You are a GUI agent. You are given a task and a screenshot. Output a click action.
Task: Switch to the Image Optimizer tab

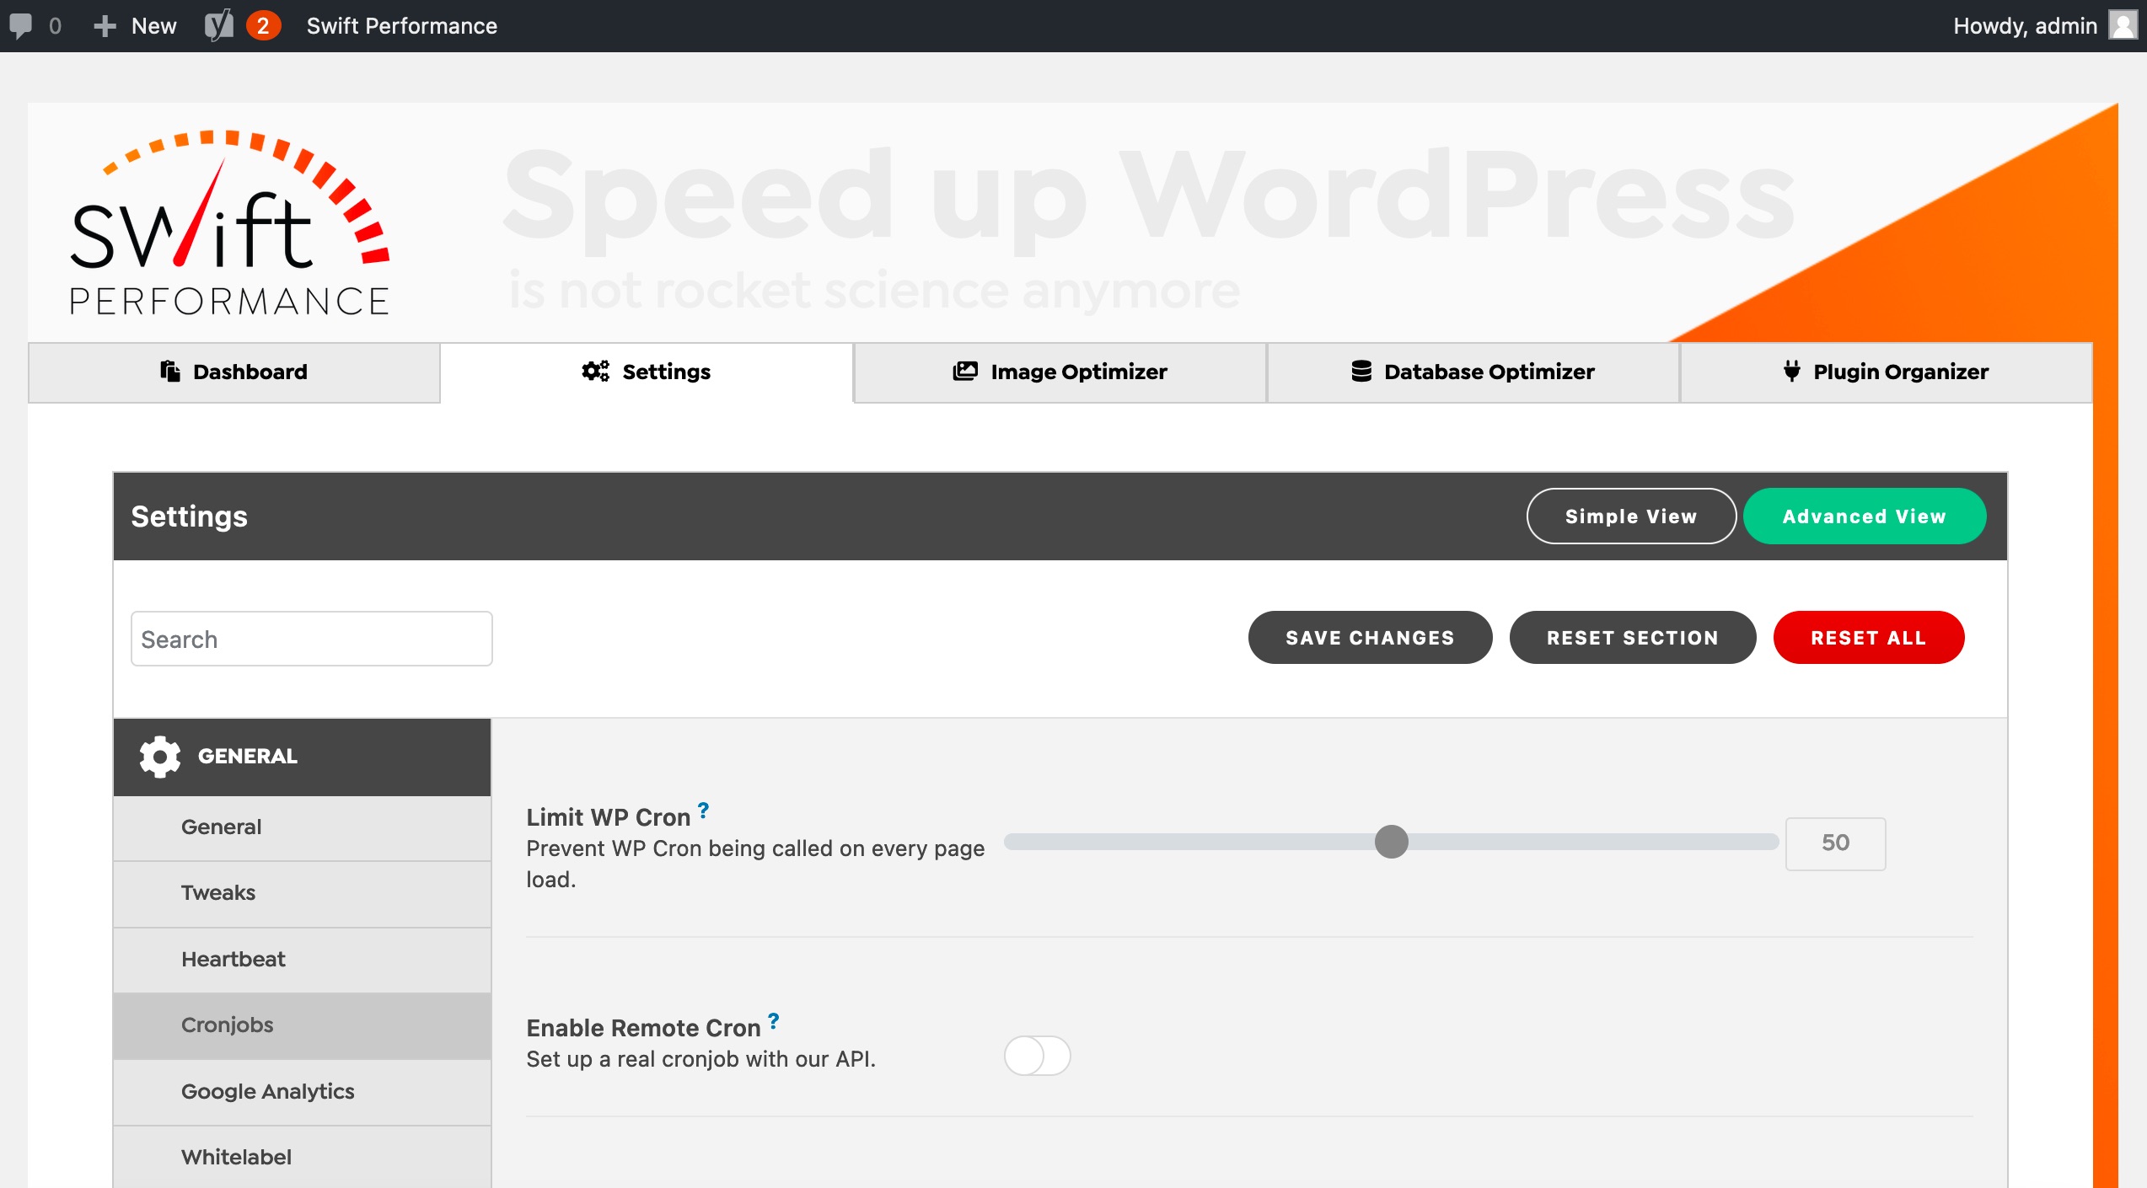point(1060,372)
